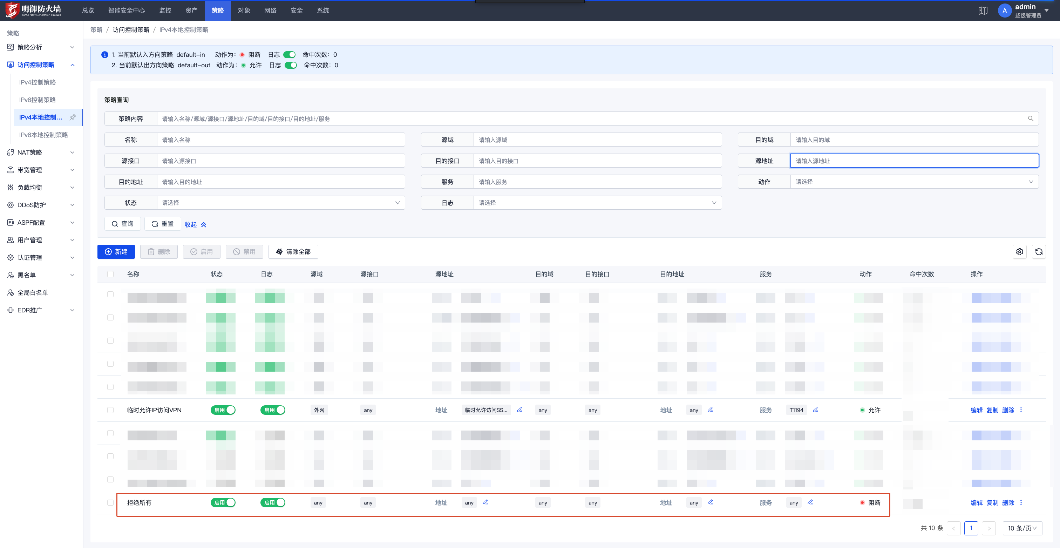The height and width of the screenshot is (548, 1060).
Task: Open more actions menu for 拒绝所有 row
Action: pos(1021,502)
